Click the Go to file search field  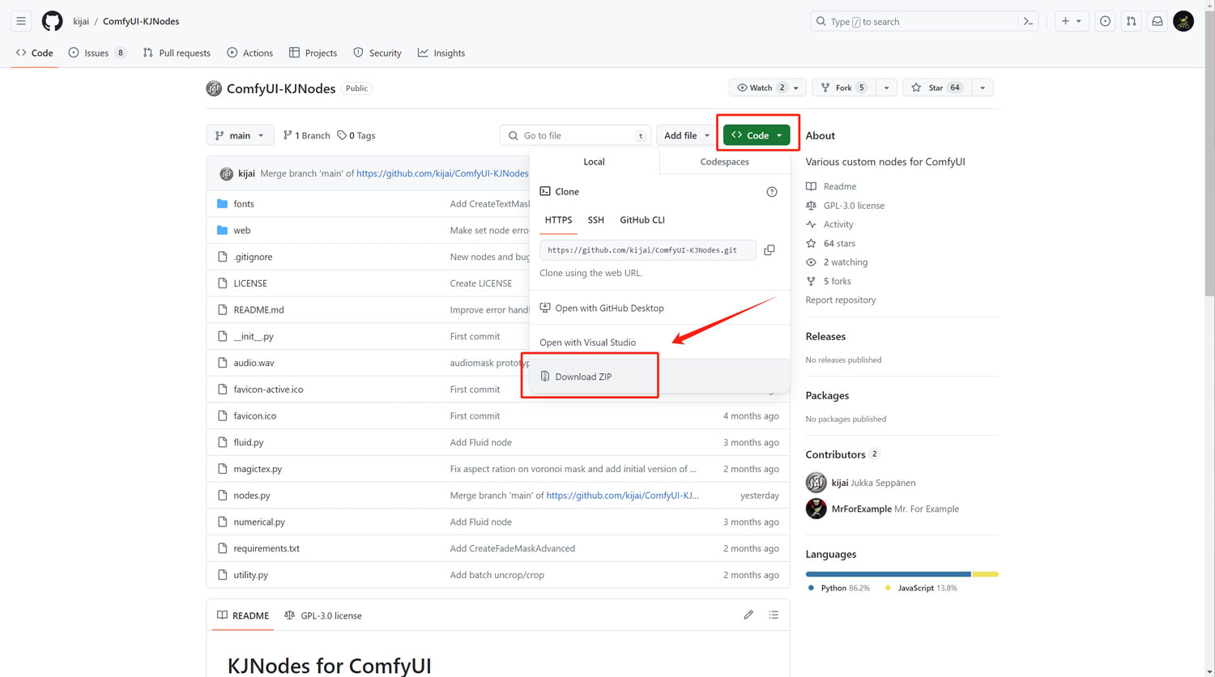pos(576,135)
